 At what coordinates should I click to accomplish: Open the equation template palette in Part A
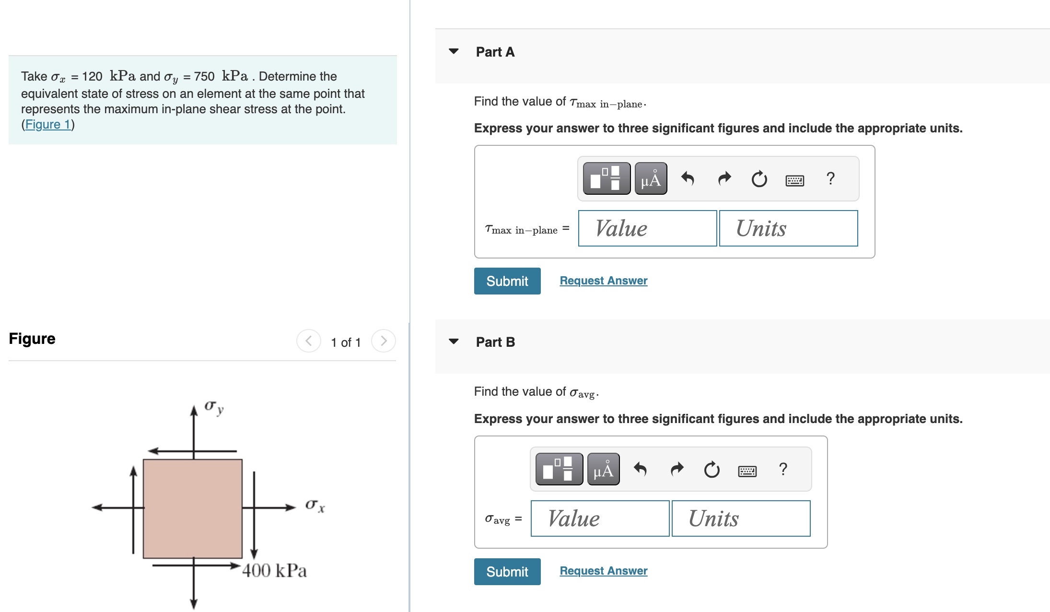607,178
